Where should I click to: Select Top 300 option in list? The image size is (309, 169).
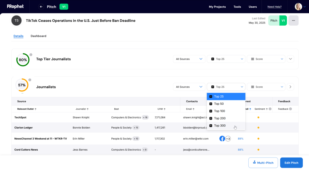tap(226, 126)
